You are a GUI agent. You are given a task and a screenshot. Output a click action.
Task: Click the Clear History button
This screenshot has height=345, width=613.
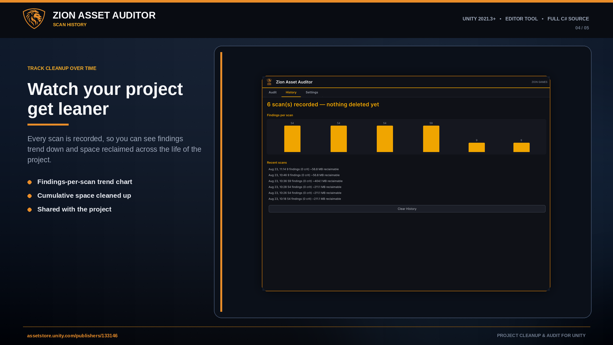pos(407,209)
